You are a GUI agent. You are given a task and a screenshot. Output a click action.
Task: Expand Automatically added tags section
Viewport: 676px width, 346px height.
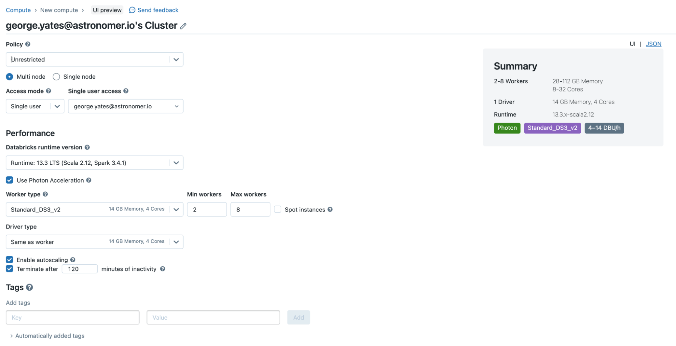(x=47, y=336)
